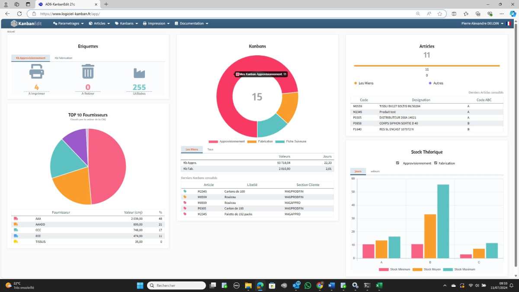Click the truck icon next to supplier AAA
The image size is (519, 292).
click(16, 219)
